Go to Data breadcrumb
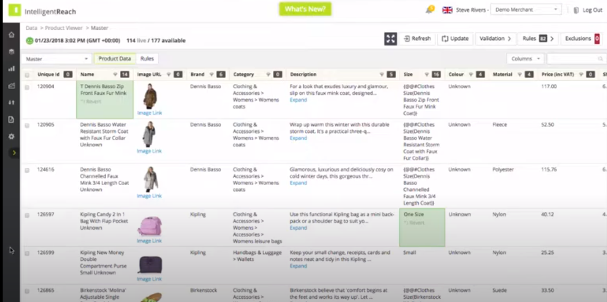 tap(32, 28)
